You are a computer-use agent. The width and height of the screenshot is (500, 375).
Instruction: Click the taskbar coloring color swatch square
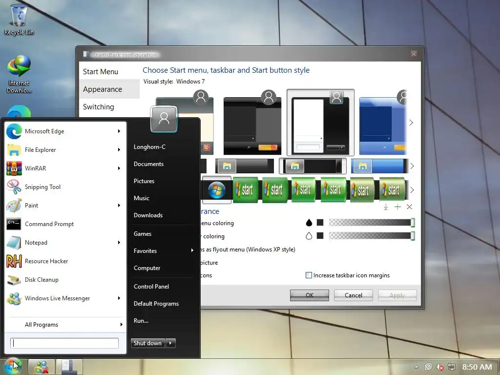point(320,236)
